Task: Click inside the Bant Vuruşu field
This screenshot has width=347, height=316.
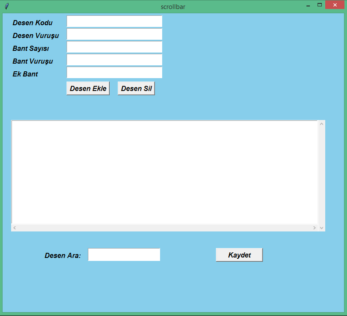Action: coord(114,60)
